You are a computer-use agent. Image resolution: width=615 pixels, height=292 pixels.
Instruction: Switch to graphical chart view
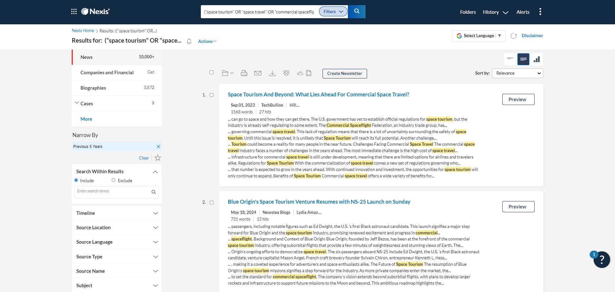click(537, 59)
